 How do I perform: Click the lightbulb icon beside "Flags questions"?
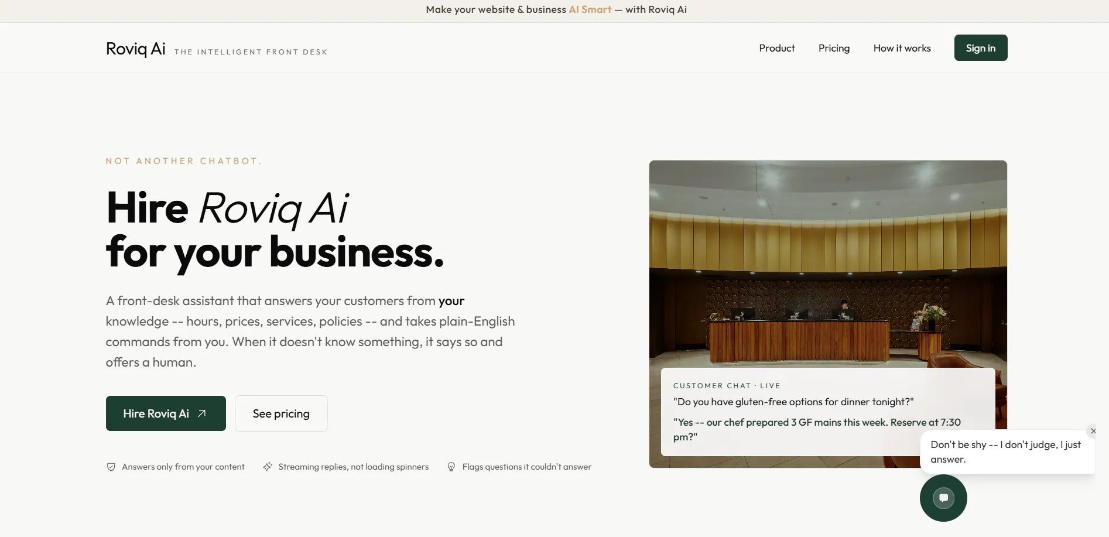(451, 467)
